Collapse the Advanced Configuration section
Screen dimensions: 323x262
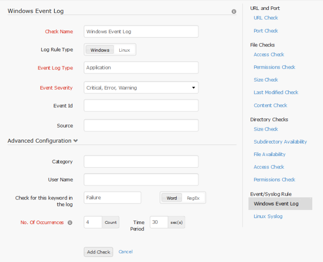76,141
